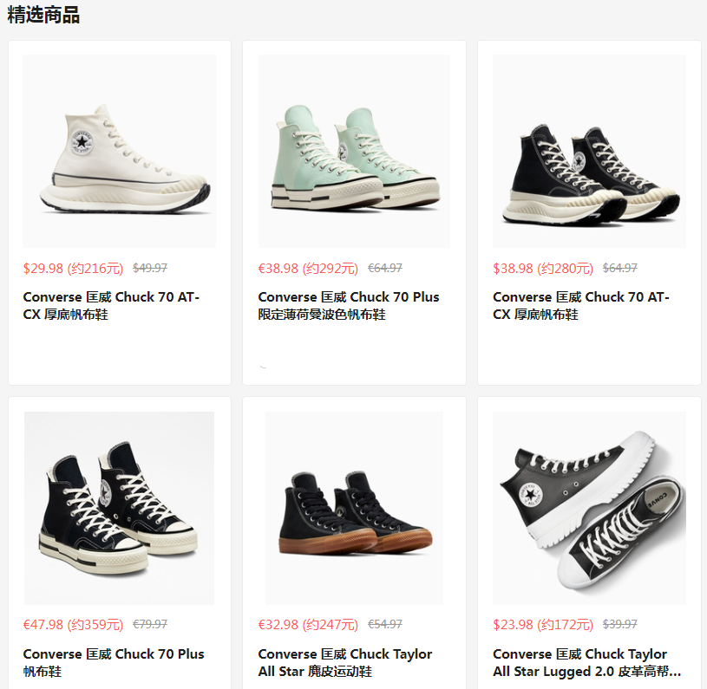This screenshot has width=707, height=689.
Task: Open the black suede gum-sole shoe image
Action: [354, 508]
